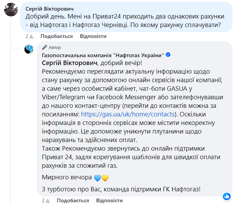Click the company reply's '2 д.' timestamp
Screen dimensions: 240x204
[46, 200]
